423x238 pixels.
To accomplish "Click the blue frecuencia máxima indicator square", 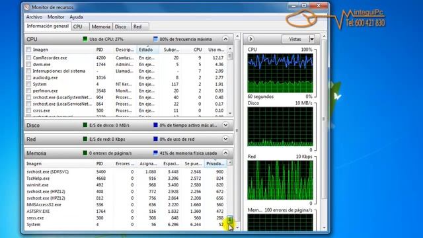I will [155, 39].
